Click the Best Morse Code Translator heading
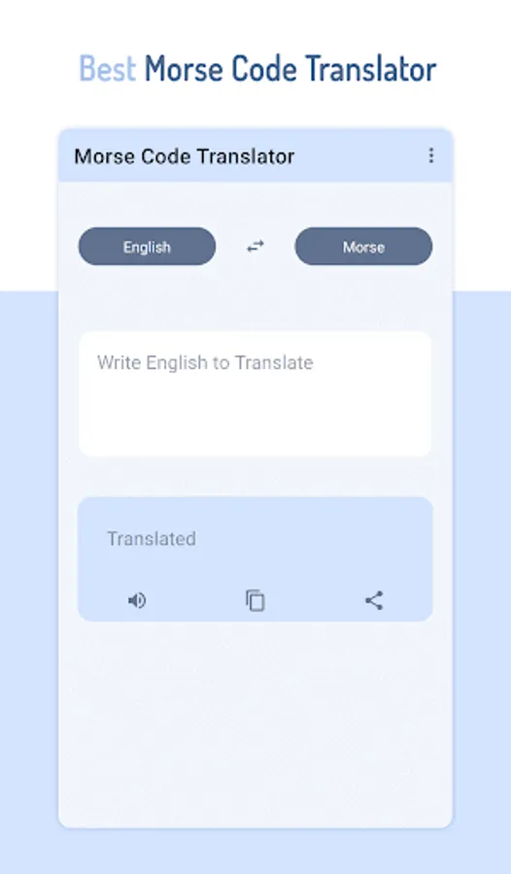The image size is (511, 874). tap(257, 69)
